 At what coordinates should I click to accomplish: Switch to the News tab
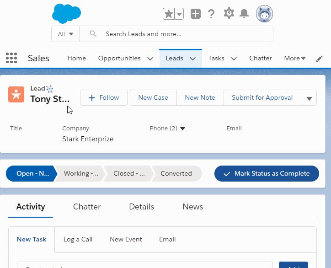tap(193, 207)
